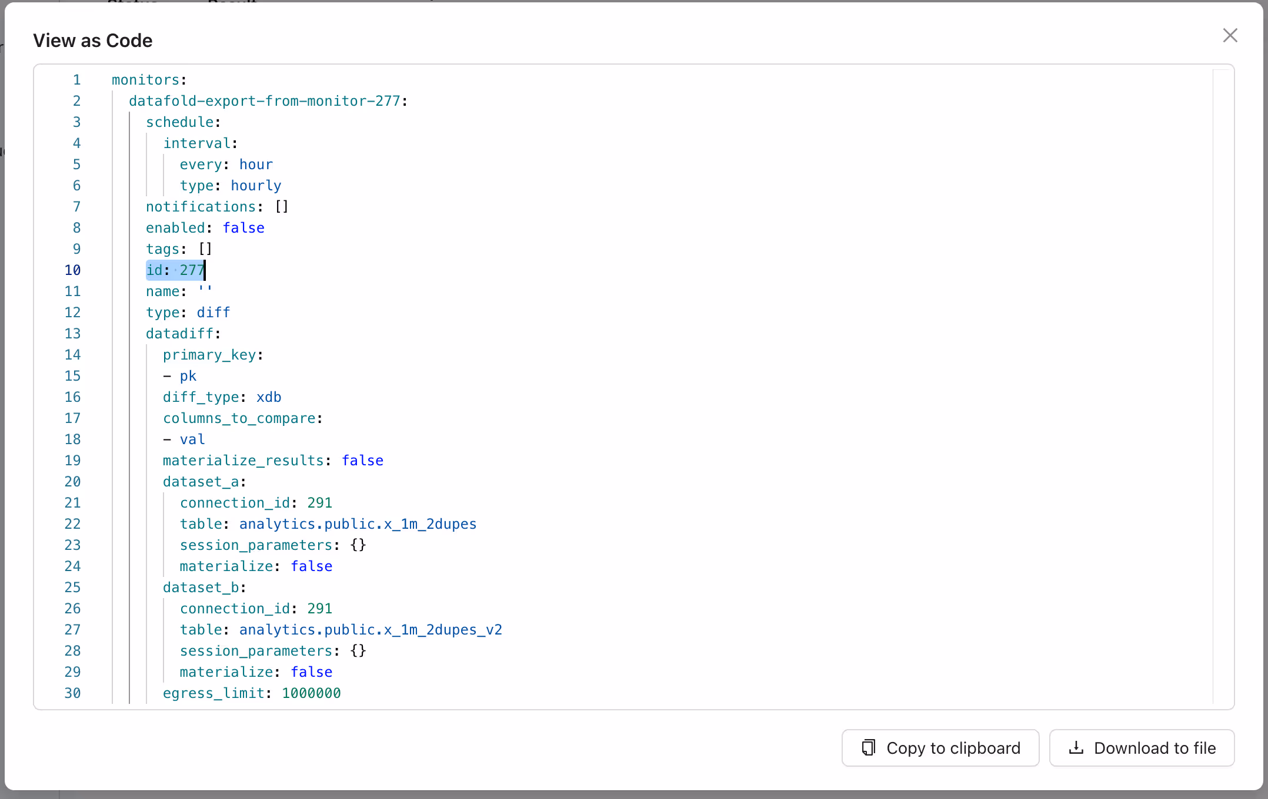The height and width of the screenshot is (799, 1268).
Task: Click the 'columns_to_compare:' key
Action: pyautogui.click(x=243, y=418)
